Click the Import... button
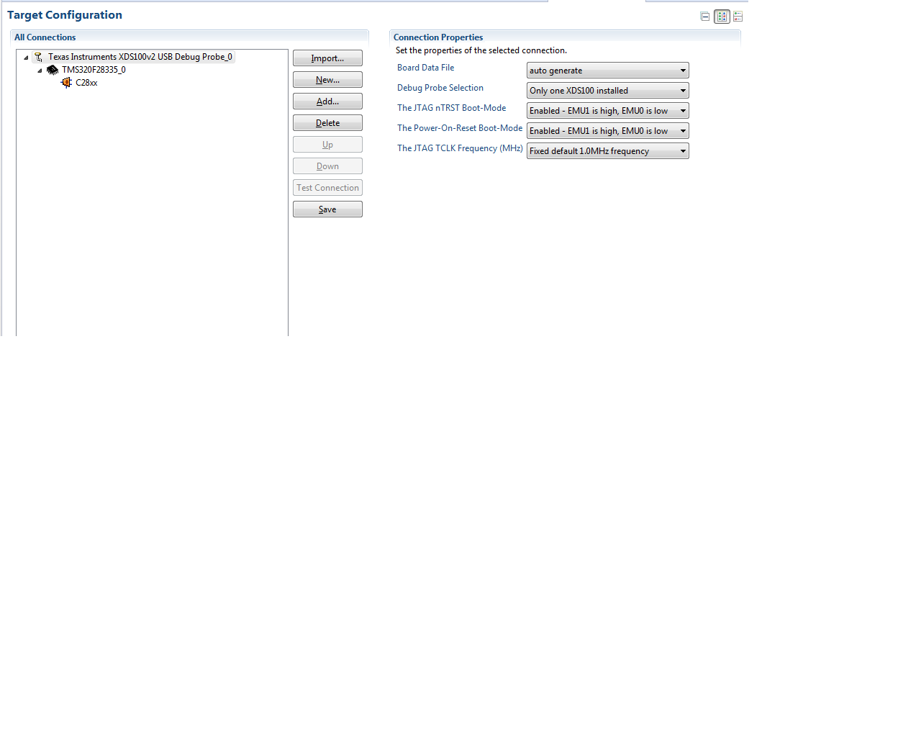Image resolution: width=921 pixels, height=737 pixels. 327,58
